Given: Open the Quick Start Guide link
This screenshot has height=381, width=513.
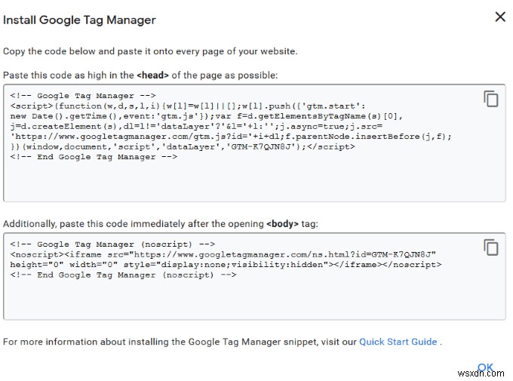Looking at the screenshot, I should 398,342.
